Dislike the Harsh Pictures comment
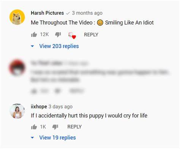 pos(58,35)
